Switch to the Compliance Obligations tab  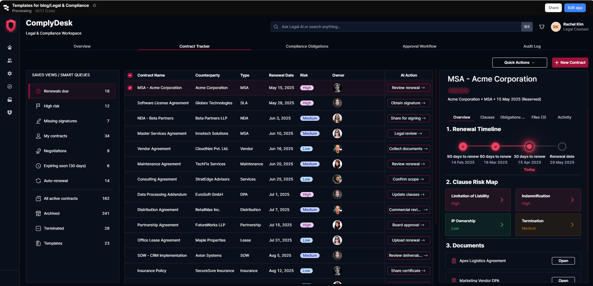point(307,46)
